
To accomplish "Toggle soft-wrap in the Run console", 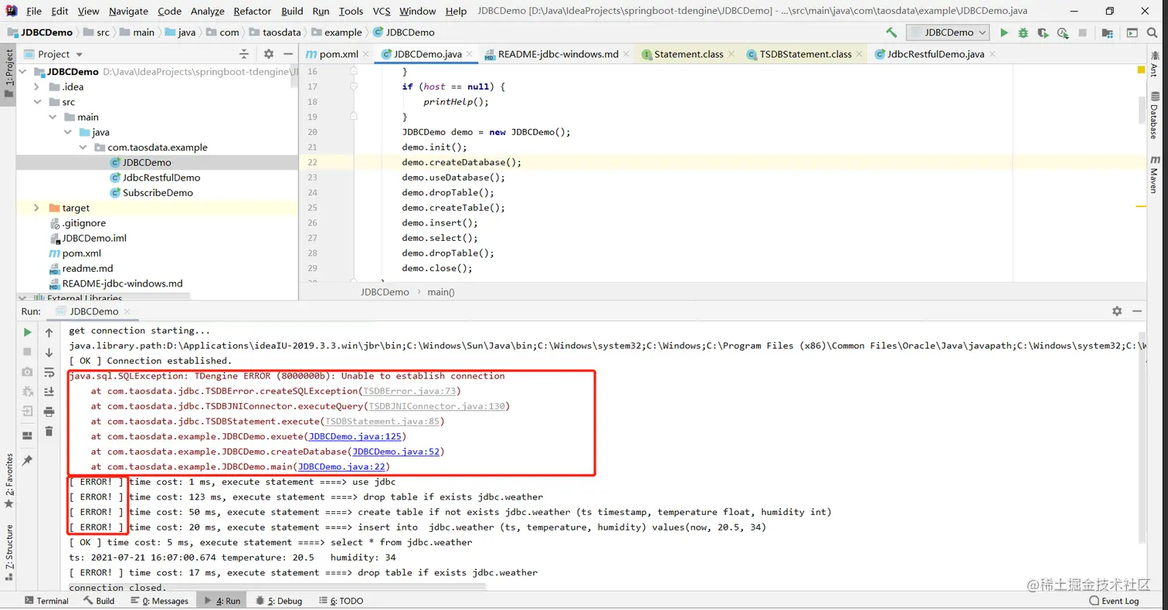I will 49,372.
